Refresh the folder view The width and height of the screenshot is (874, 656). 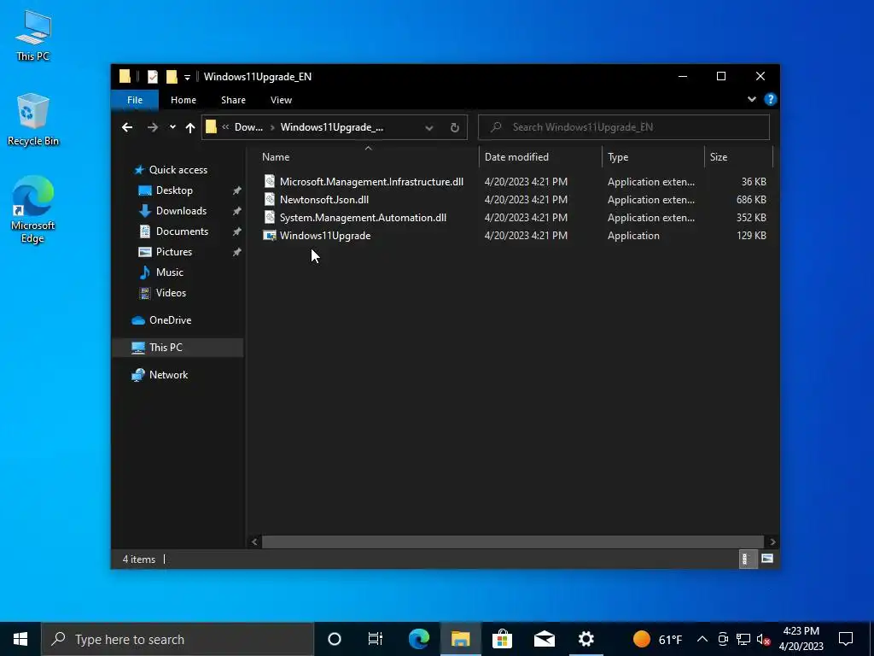pyautogui.click(x=455, y=128)
